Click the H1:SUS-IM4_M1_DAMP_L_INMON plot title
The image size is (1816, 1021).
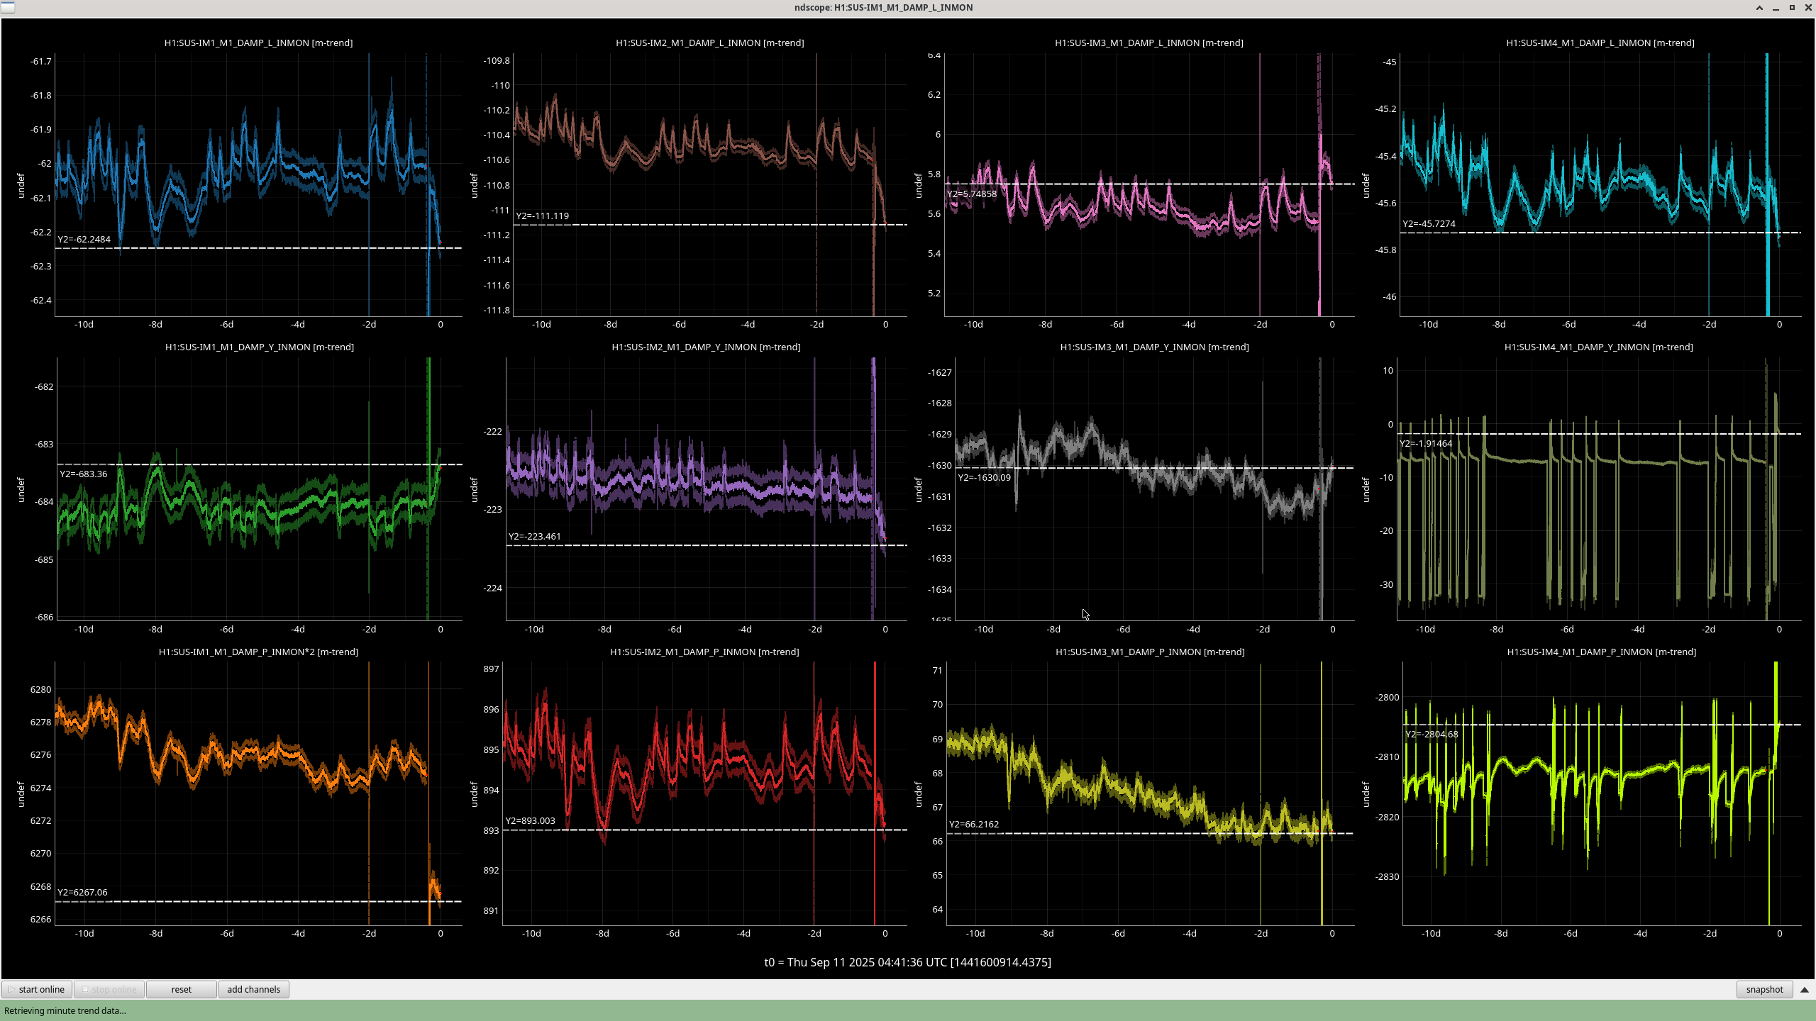tap(1600, 43)
